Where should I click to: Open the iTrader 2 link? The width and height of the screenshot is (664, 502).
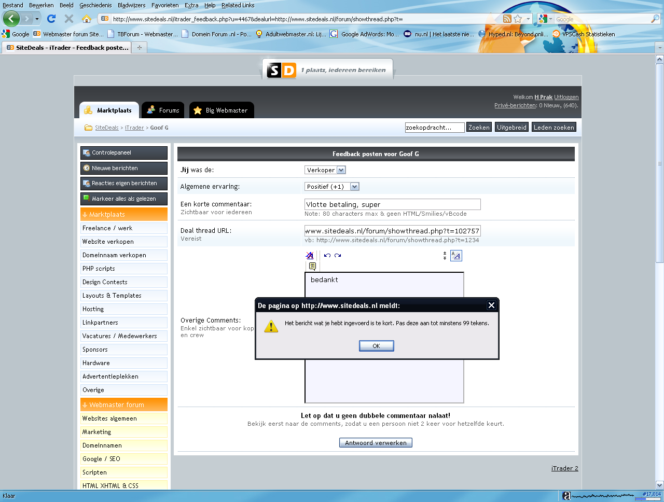tap(564, 468)
